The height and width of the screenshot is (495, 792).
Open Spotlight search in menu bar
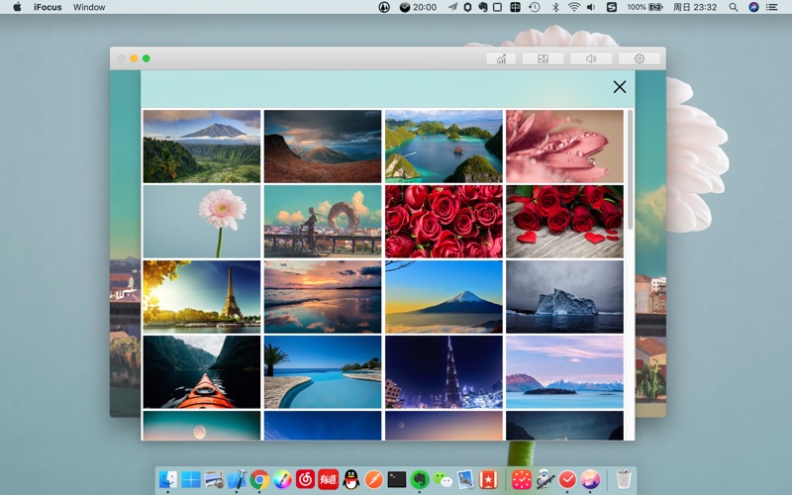click(x=733, y=7)
